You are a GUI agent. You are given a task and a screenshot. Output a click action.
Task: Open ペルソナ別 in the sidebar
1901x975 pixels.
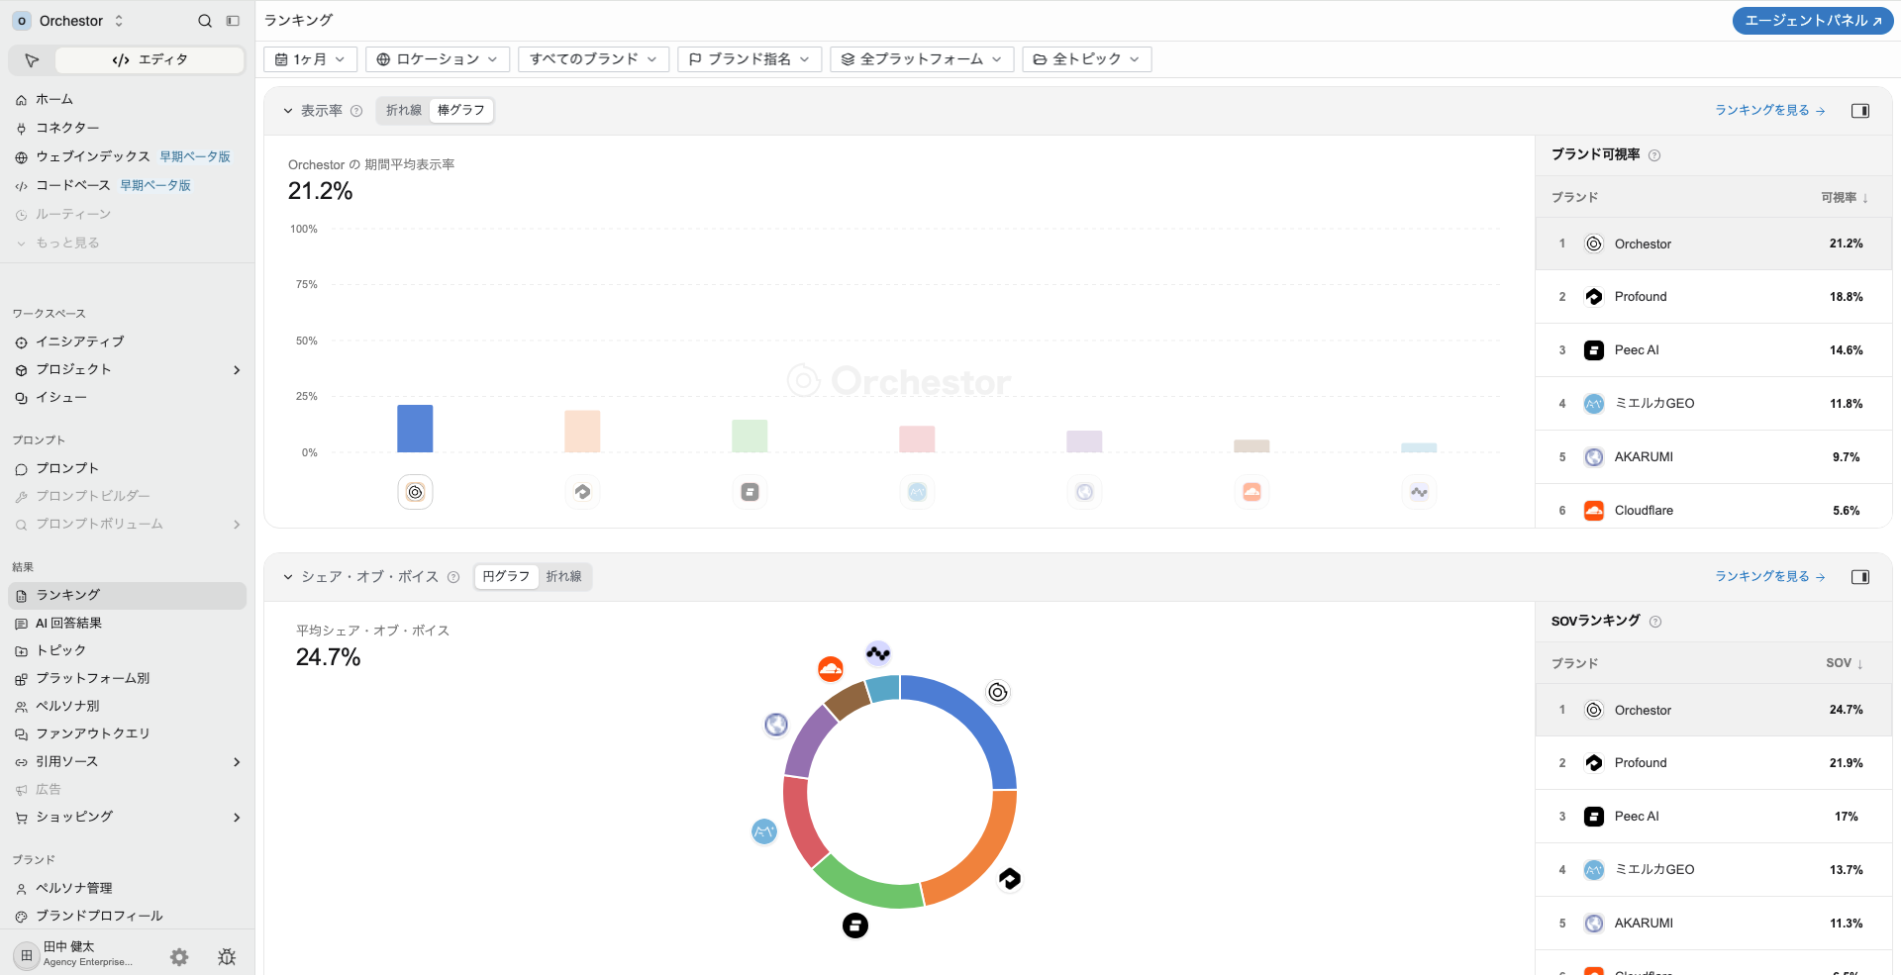point(127,707)
